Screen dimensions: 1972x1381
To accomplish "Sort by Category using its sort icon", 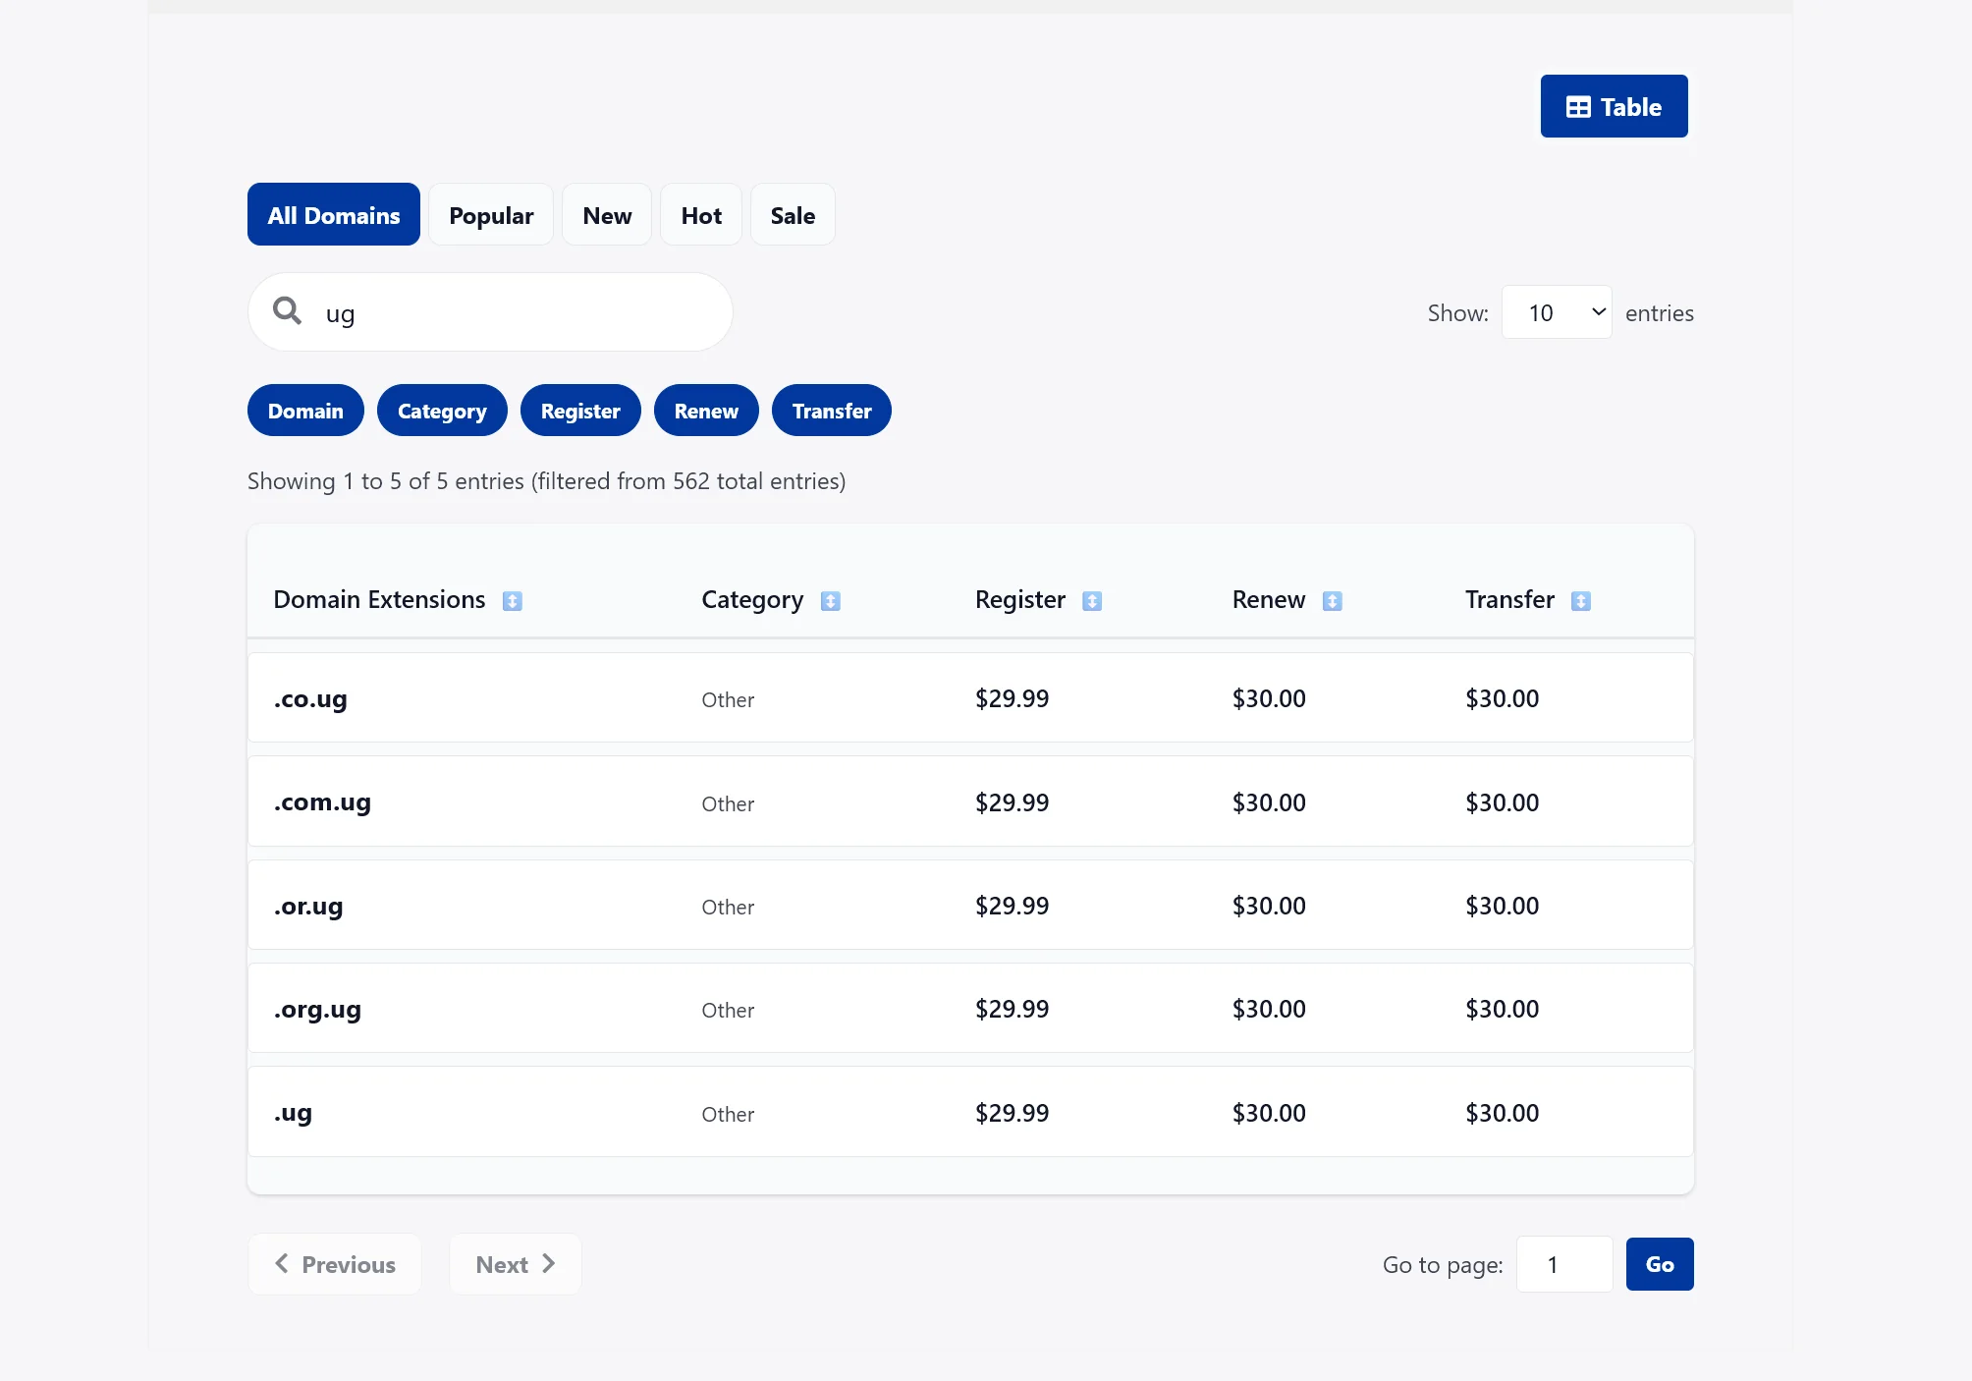I will coord(831,601).
